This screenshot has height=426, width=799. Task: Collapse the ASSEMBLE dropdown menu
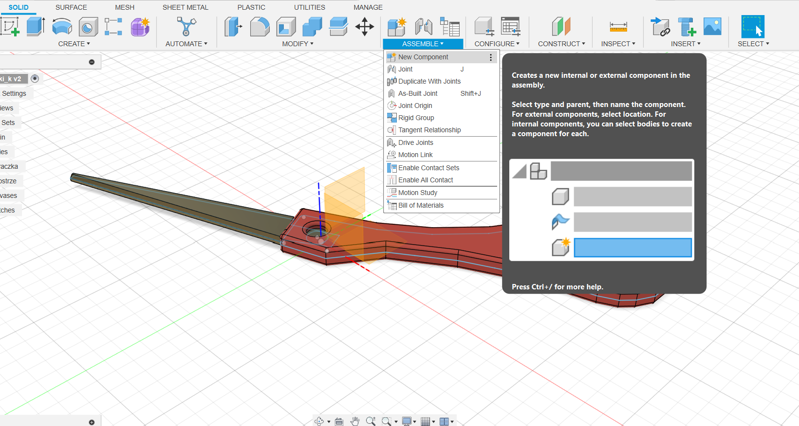click(x=423, y=44)
